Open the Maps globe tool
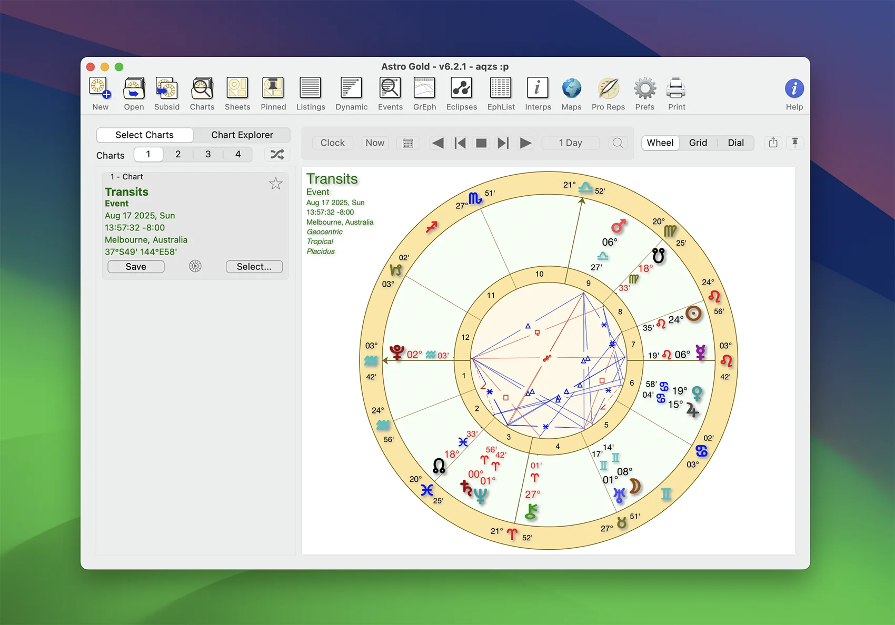This screenshot has height=625, width=895. click(571, 94)
